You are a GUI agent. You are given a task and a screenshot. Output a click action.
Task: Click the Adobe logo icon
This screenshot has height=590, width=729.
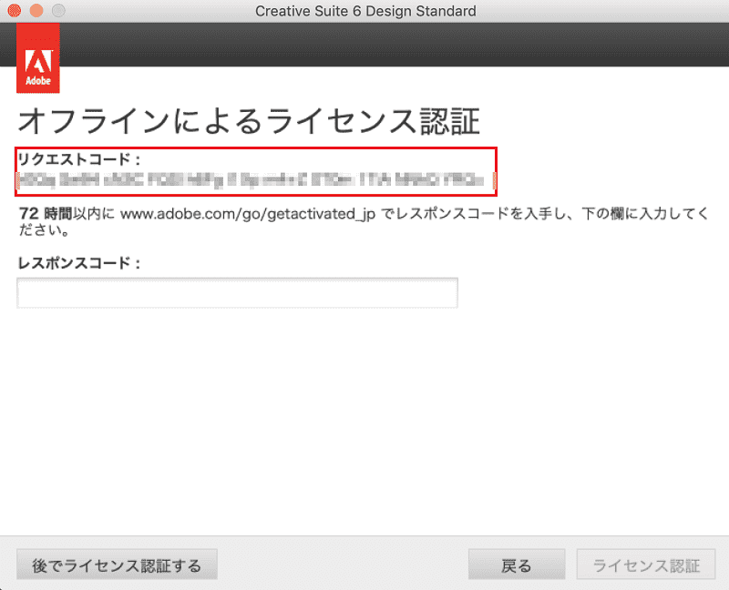[38, 58]
